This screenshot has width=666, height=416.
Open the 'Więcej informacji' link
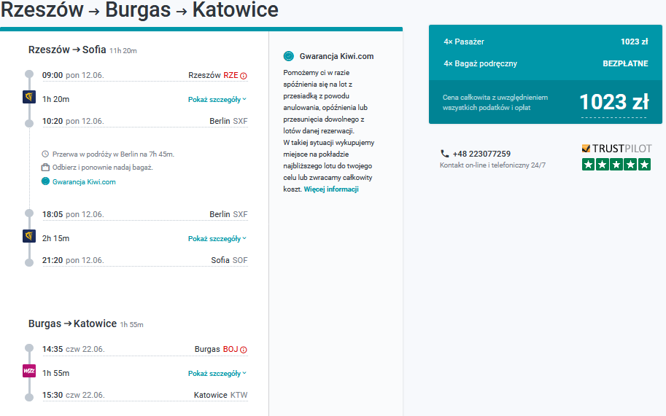[x=331, y=189]
